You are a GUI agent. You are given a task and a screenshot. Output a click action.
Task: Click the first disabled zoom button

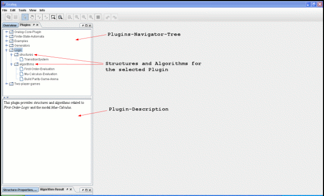(70, 17)
